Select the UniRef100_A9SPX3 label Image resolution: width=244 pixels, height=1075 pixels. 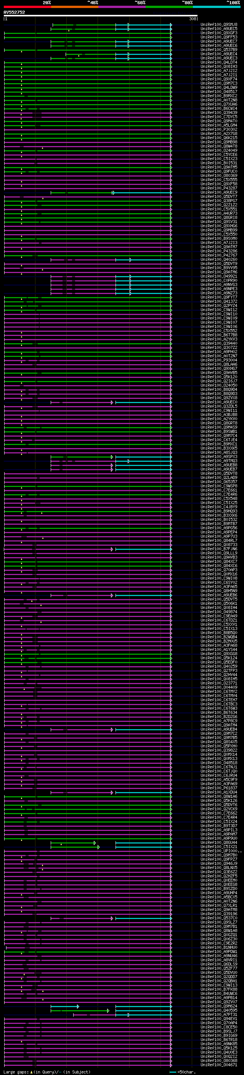pyautogui.click(x=219, y=456)
